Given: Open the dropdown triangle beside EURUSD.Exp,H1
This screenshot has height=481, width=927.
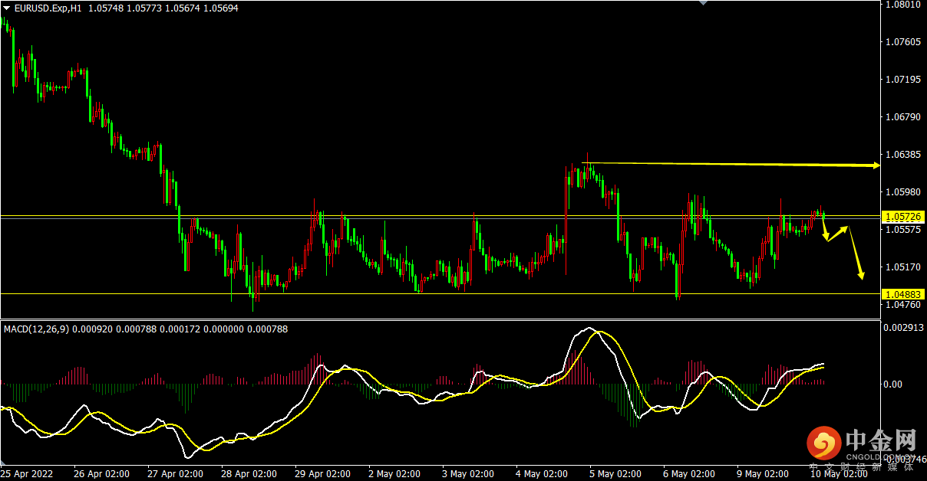Looking at the screenshot, I should pyautogui.click(x=7, y=8).
